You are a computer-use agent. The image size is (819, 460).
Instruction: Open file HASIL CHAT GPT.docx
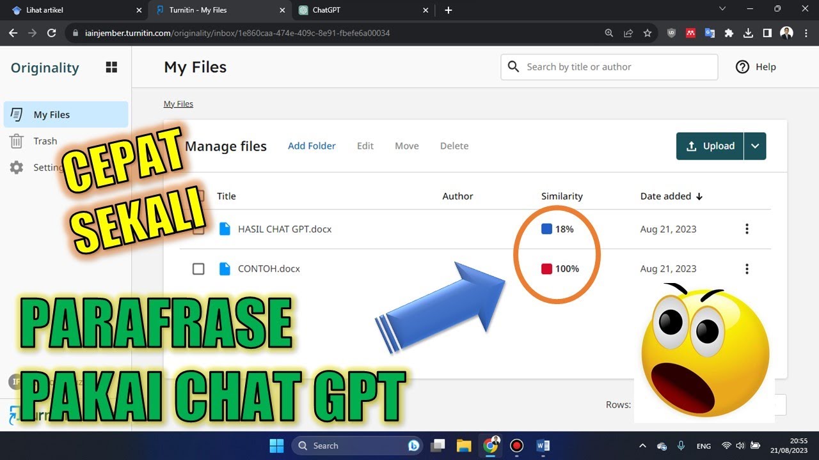[x=285, y=229]
